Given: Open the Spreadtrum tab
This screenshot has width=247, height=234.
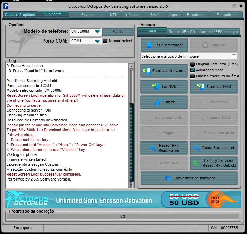Looking at the screenshot, I should coord(227,15).
